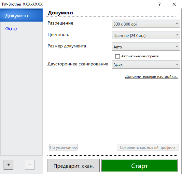Select the Документ profile tab
Screen dimensions: 182x174
click(x=21, y=15)
